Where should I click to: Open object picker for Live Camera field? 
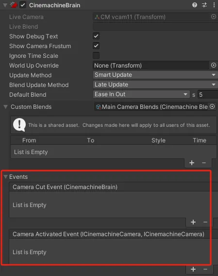point(214,17)
